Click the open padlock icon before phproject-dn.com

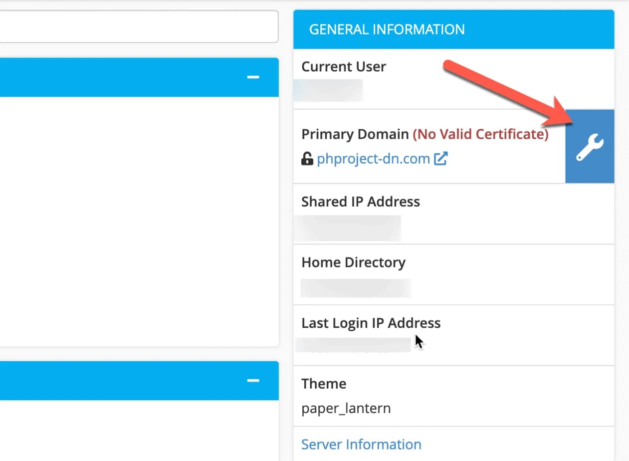pyautogui.click(x=307, y=159)
